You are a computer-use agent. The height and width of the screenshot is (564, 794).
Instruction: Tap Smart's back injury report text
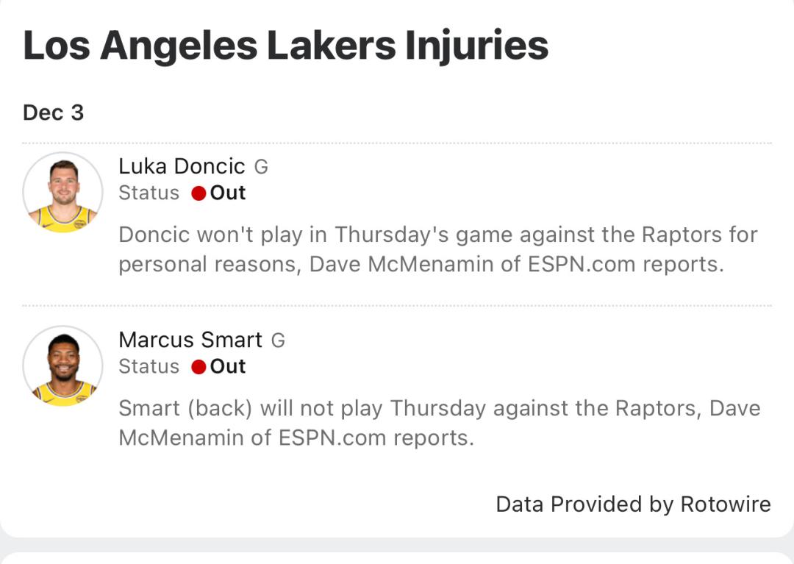[439, 423]
